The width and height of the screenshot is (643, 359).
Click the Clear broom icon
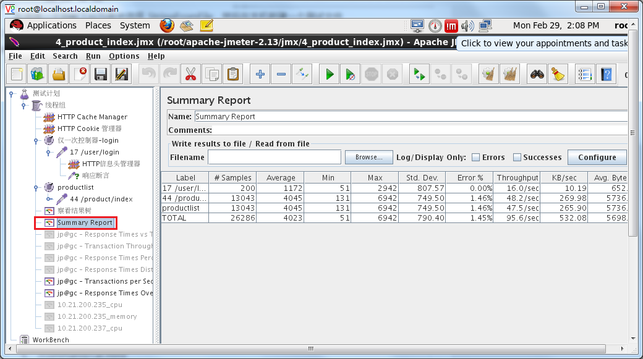tap(488, 74)
